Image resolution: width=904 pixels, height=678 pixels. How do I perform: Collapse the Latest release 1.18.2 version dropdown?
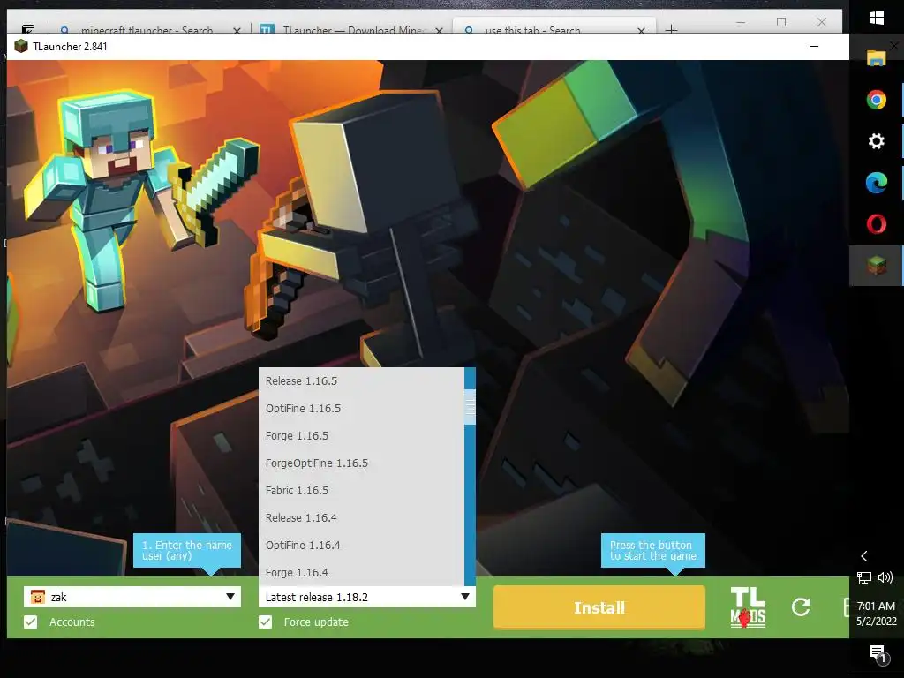(464, 597)
